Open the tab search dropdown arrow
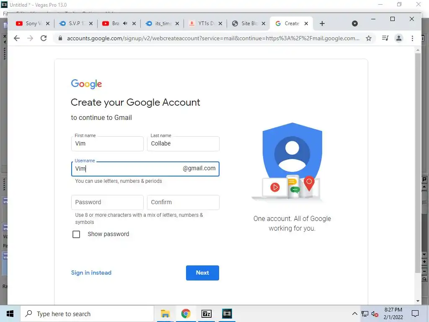 pyautogui.click(x=355, y=23)
